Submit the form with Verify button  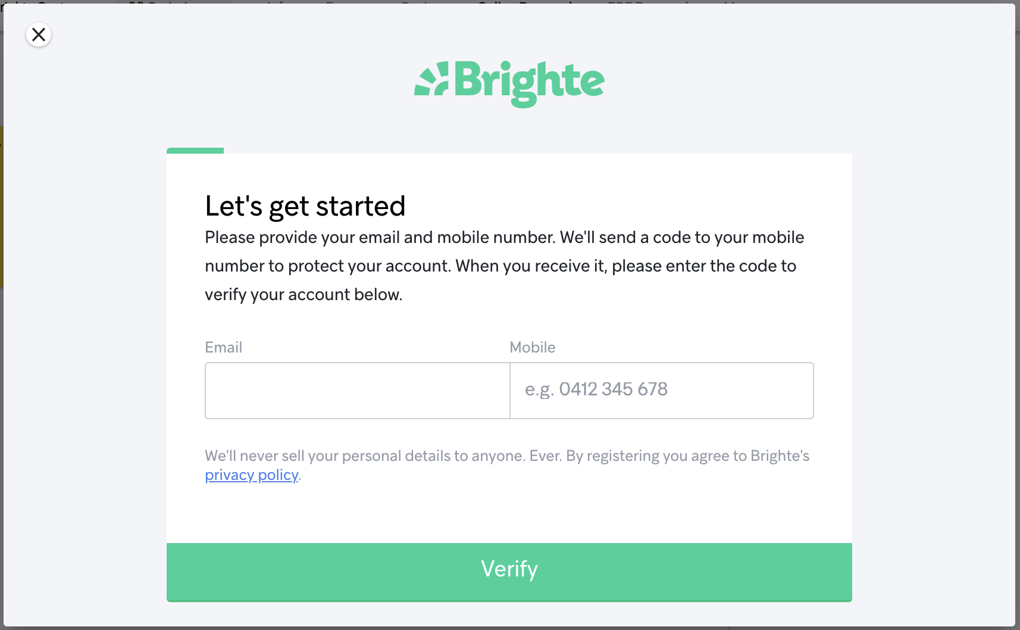point(509,572)
